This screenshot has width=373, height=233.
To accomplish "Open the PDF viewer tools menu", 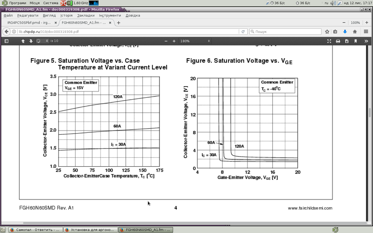I will tap(366, 41).
